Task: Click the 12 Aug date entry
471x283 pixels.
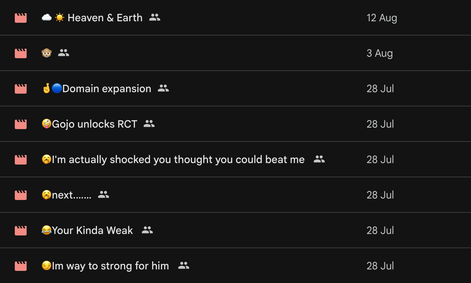Action: coord(382,18)
